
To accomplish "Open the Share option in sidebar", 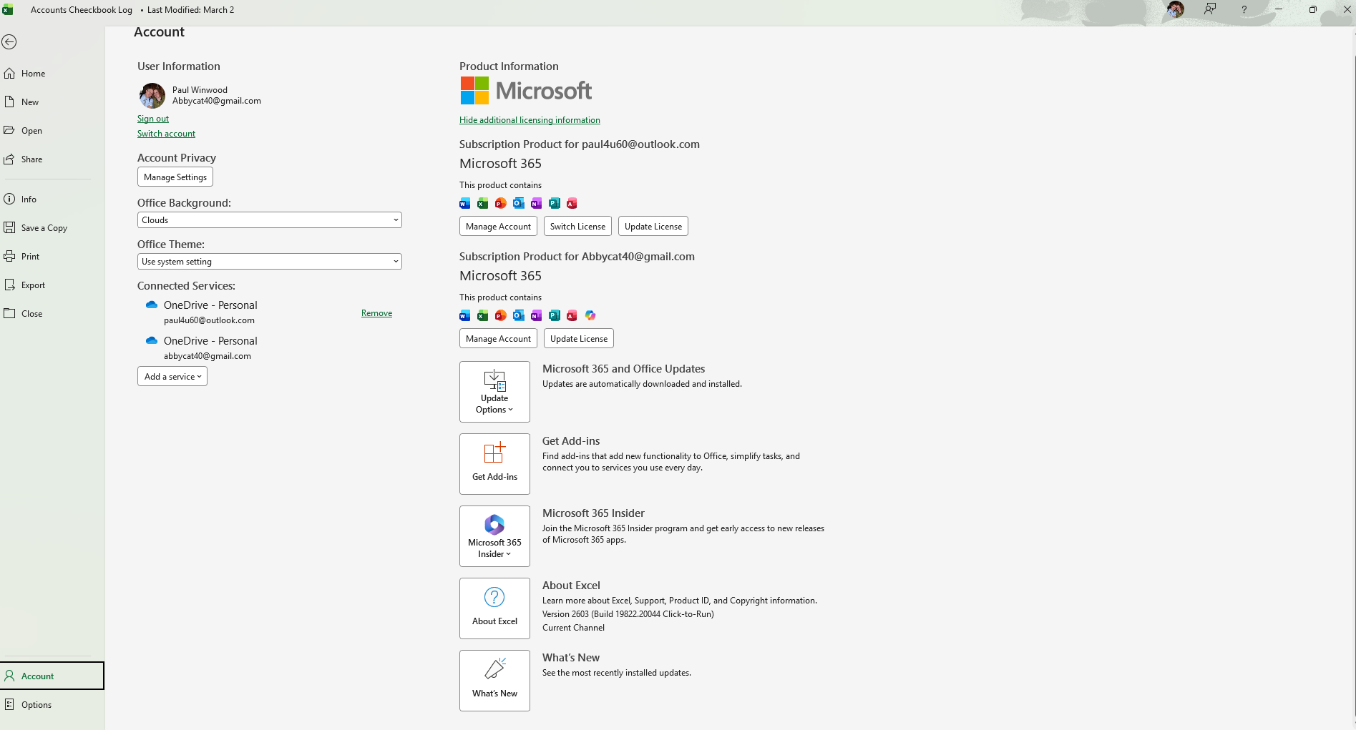I will tap(52, 159).
